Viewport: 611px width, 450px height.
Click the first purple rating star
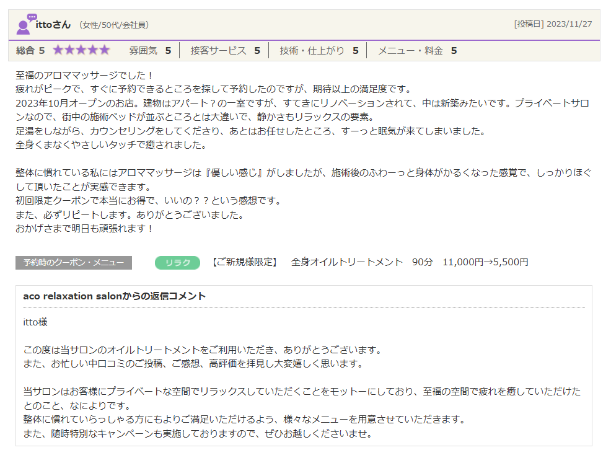coord(58,50)
